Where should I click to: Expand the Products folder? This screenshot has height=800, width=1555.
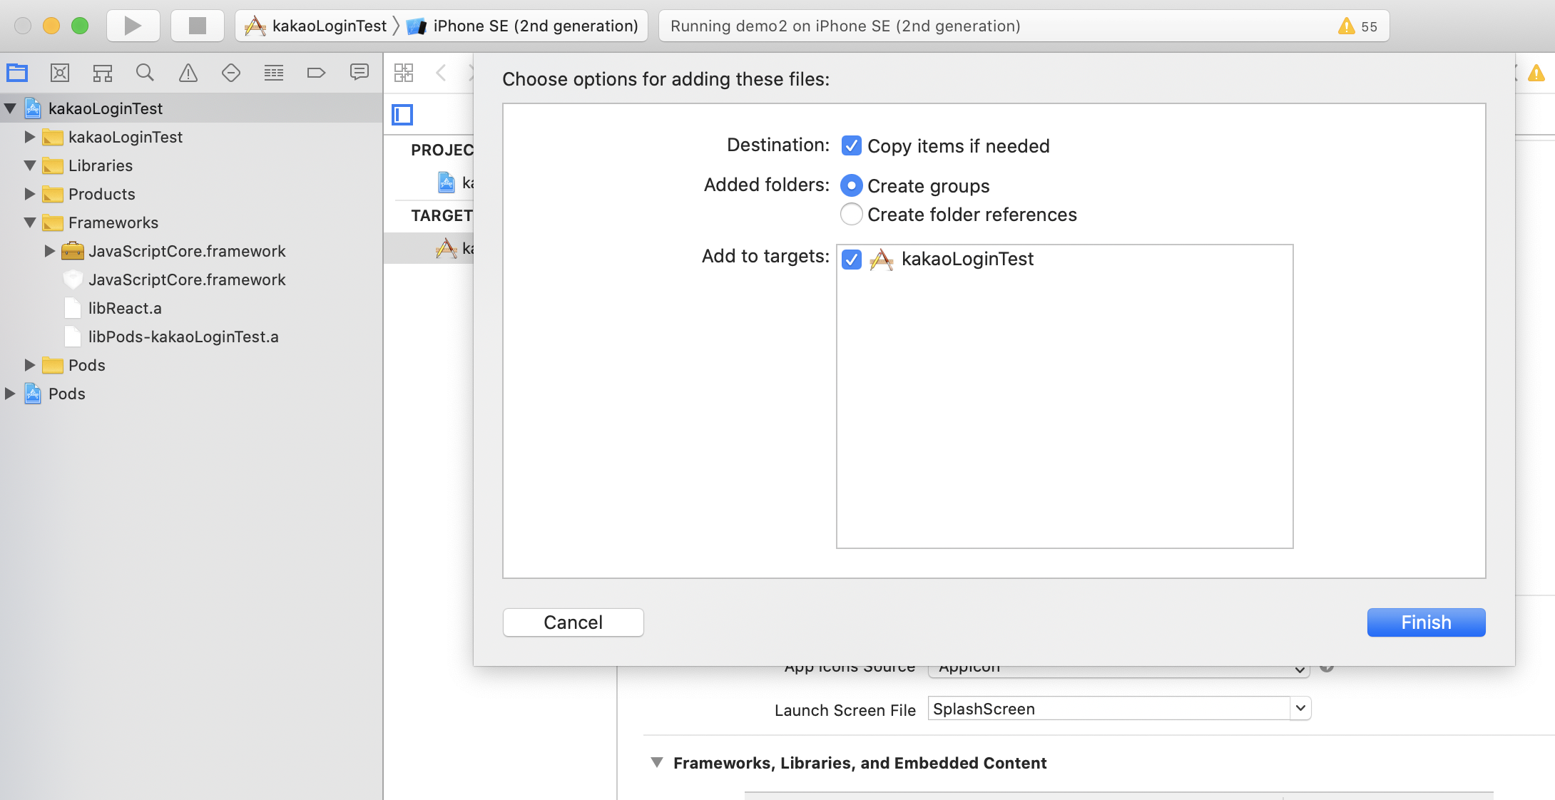point(30,194)
